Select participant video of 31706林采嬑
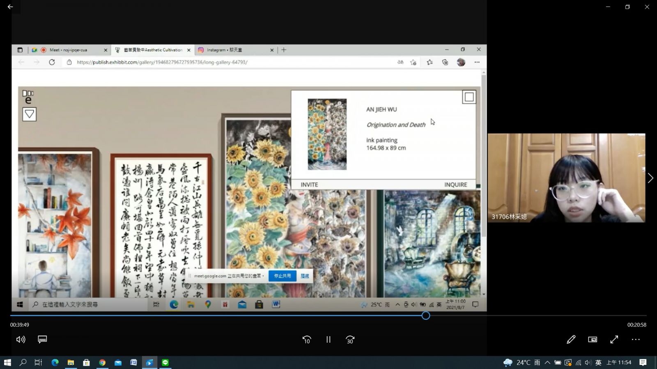This screenshot has height=369, width=657. pos(566,178)
